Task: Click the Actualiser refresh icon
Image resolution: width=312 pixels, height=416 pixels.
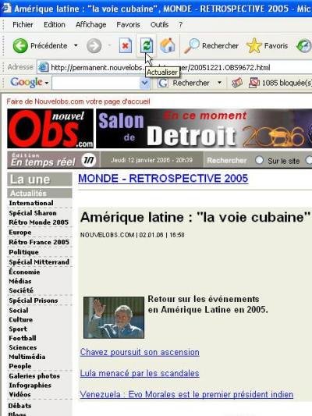Action: 147,45
